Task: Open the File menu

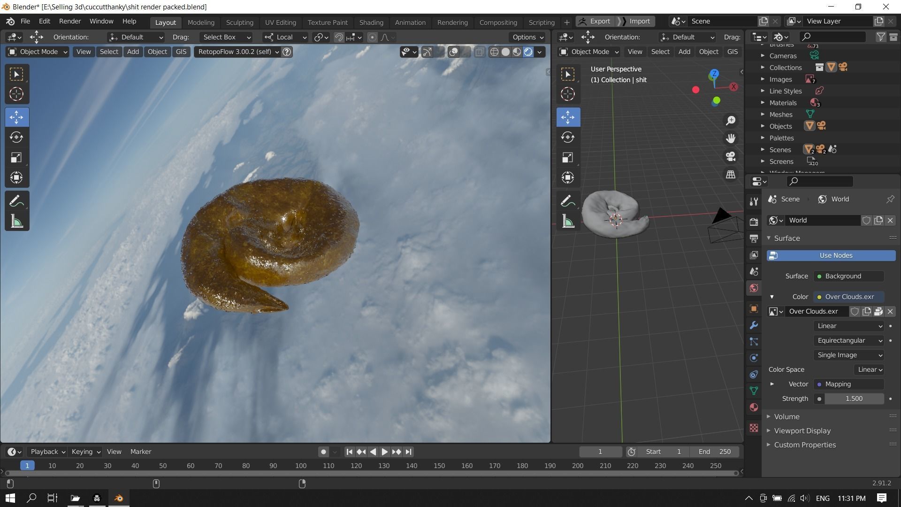Action: (x=25, y=22)
